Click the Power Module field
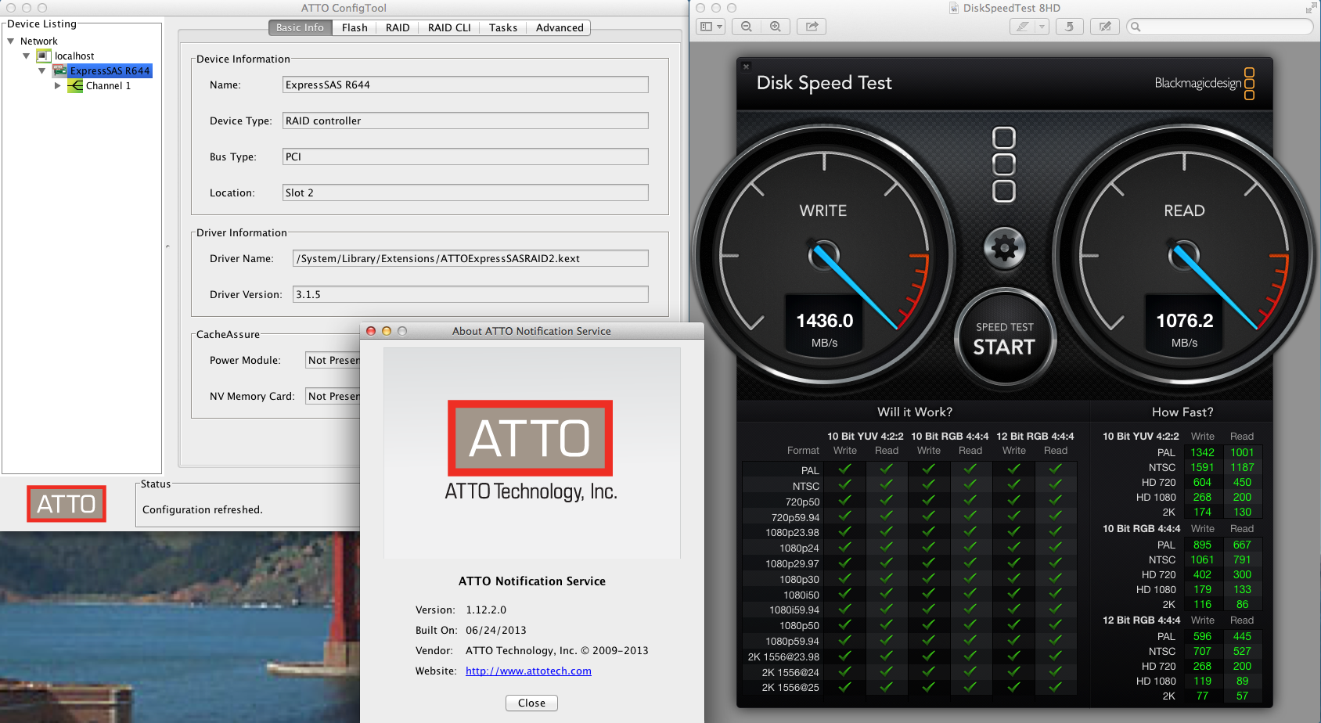This screenshot has height=723, width=1321. click(x=333, y=360)
